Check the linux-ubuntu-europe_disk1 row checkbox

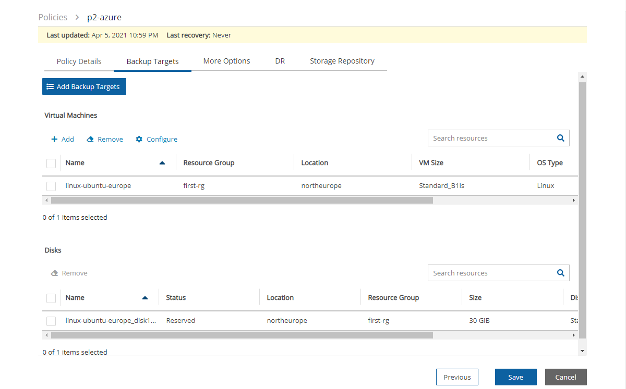pyautogui.click(x=51, y=321)
